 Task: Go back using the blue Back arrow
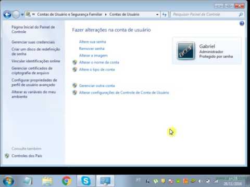(x=7, y=15)
